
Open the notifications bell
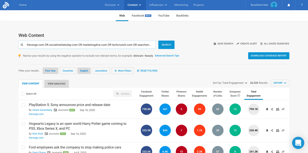tap(289, 5)
